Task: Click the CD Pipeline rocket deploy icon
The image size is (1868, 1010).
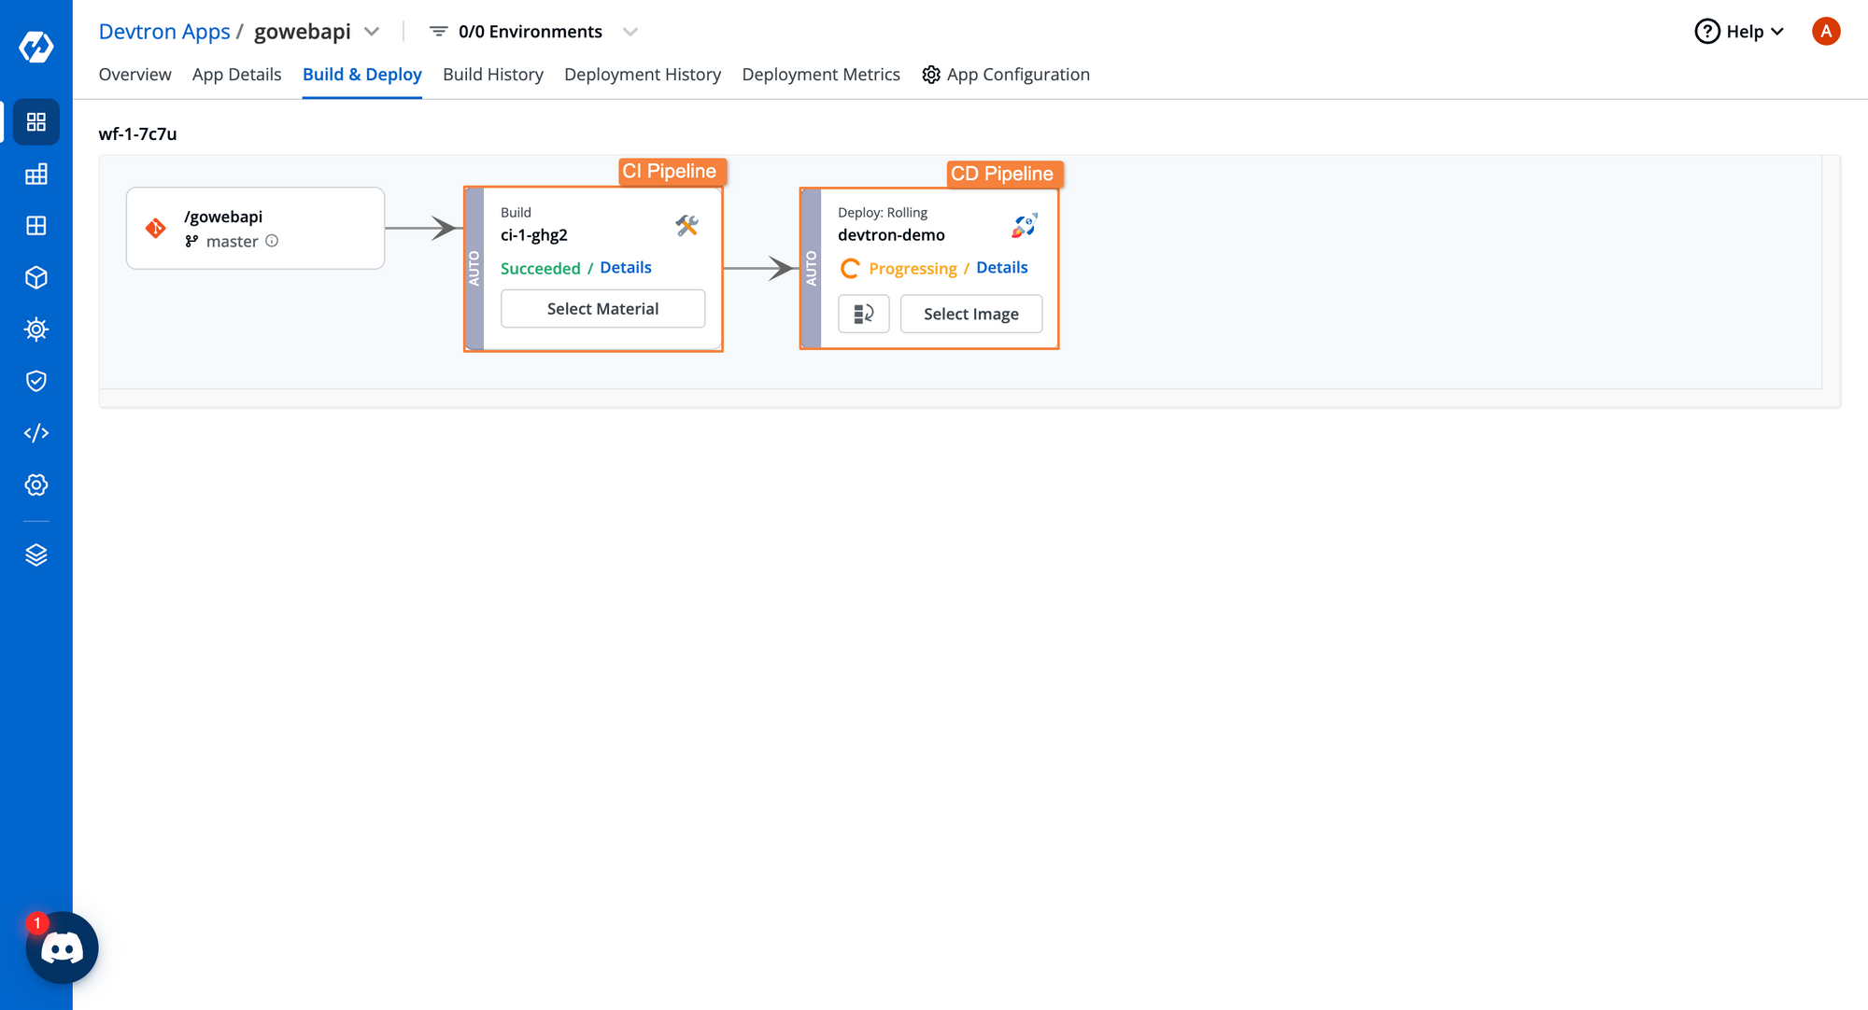Action: tap(1023, 225)
